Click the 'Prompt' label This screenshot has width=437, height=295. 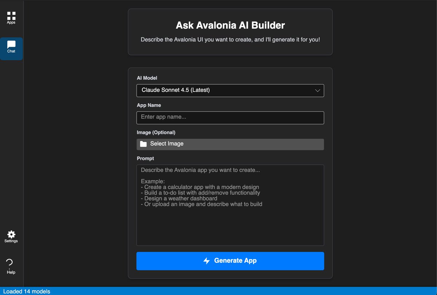pos(145,158)
